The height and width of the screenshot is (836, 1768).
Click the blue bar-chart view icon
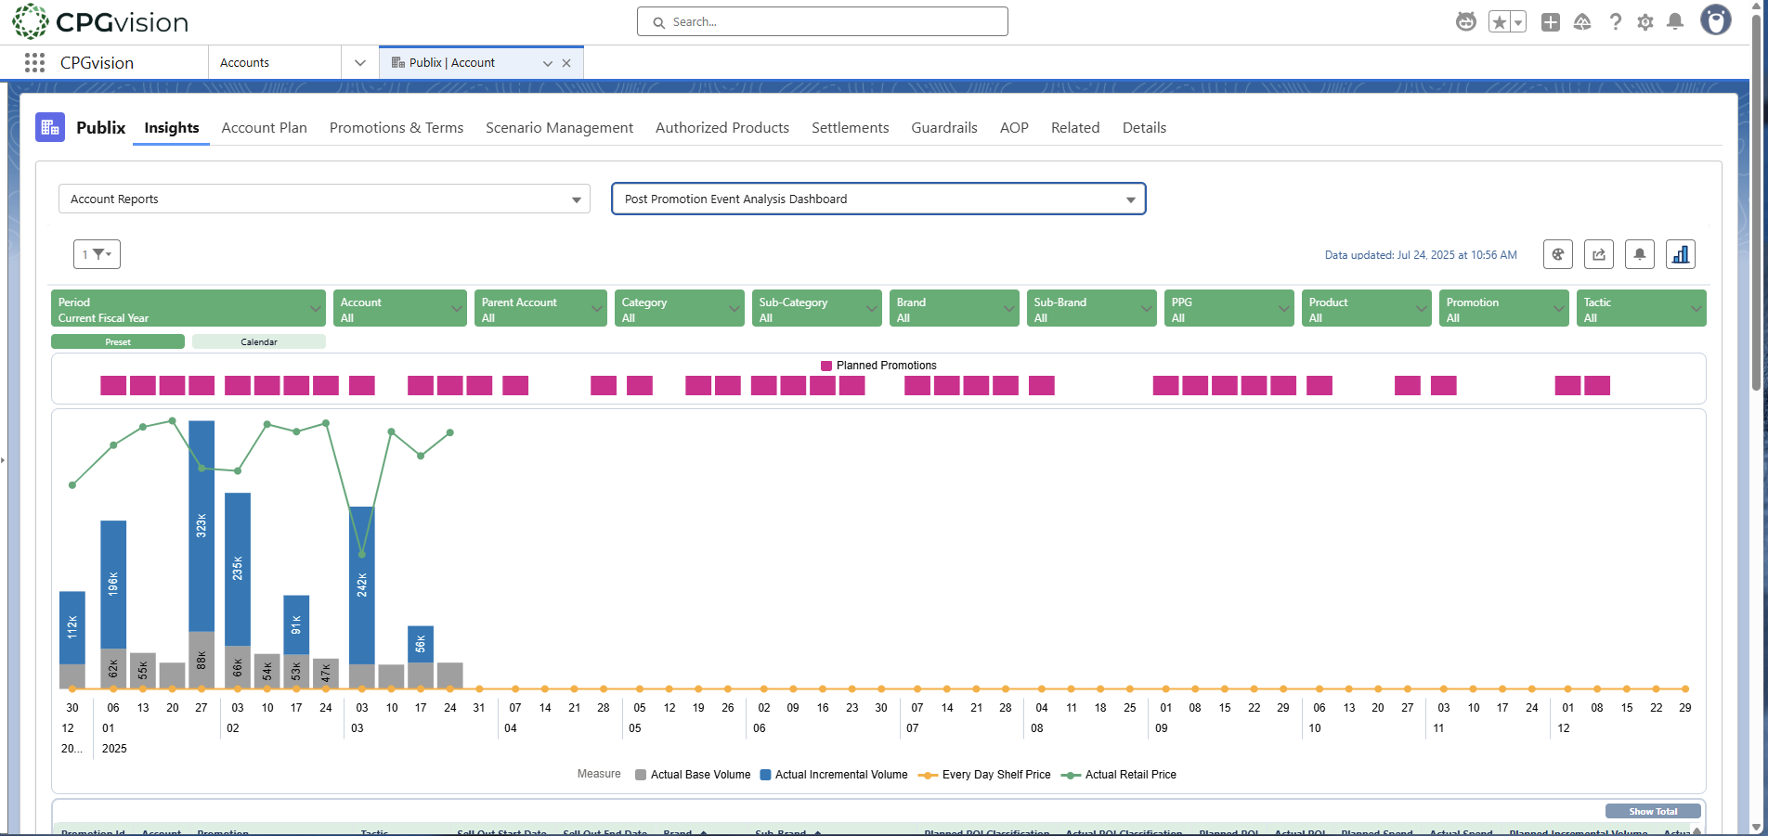click(x=1681, y=254)
